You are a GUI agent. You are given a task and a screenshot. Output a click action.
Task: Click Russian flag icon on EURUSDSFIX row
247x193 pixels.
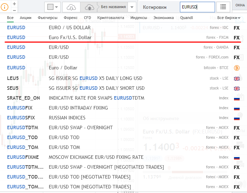coord(236,118)
